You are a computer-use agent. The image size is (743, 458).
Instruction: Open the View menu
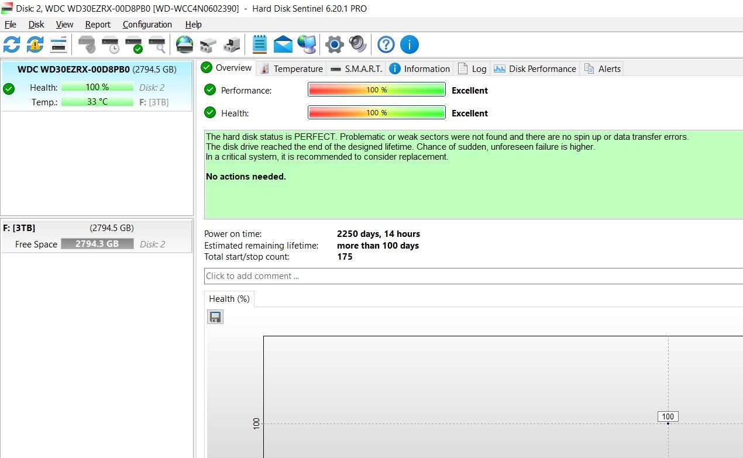tap(64, 25)
